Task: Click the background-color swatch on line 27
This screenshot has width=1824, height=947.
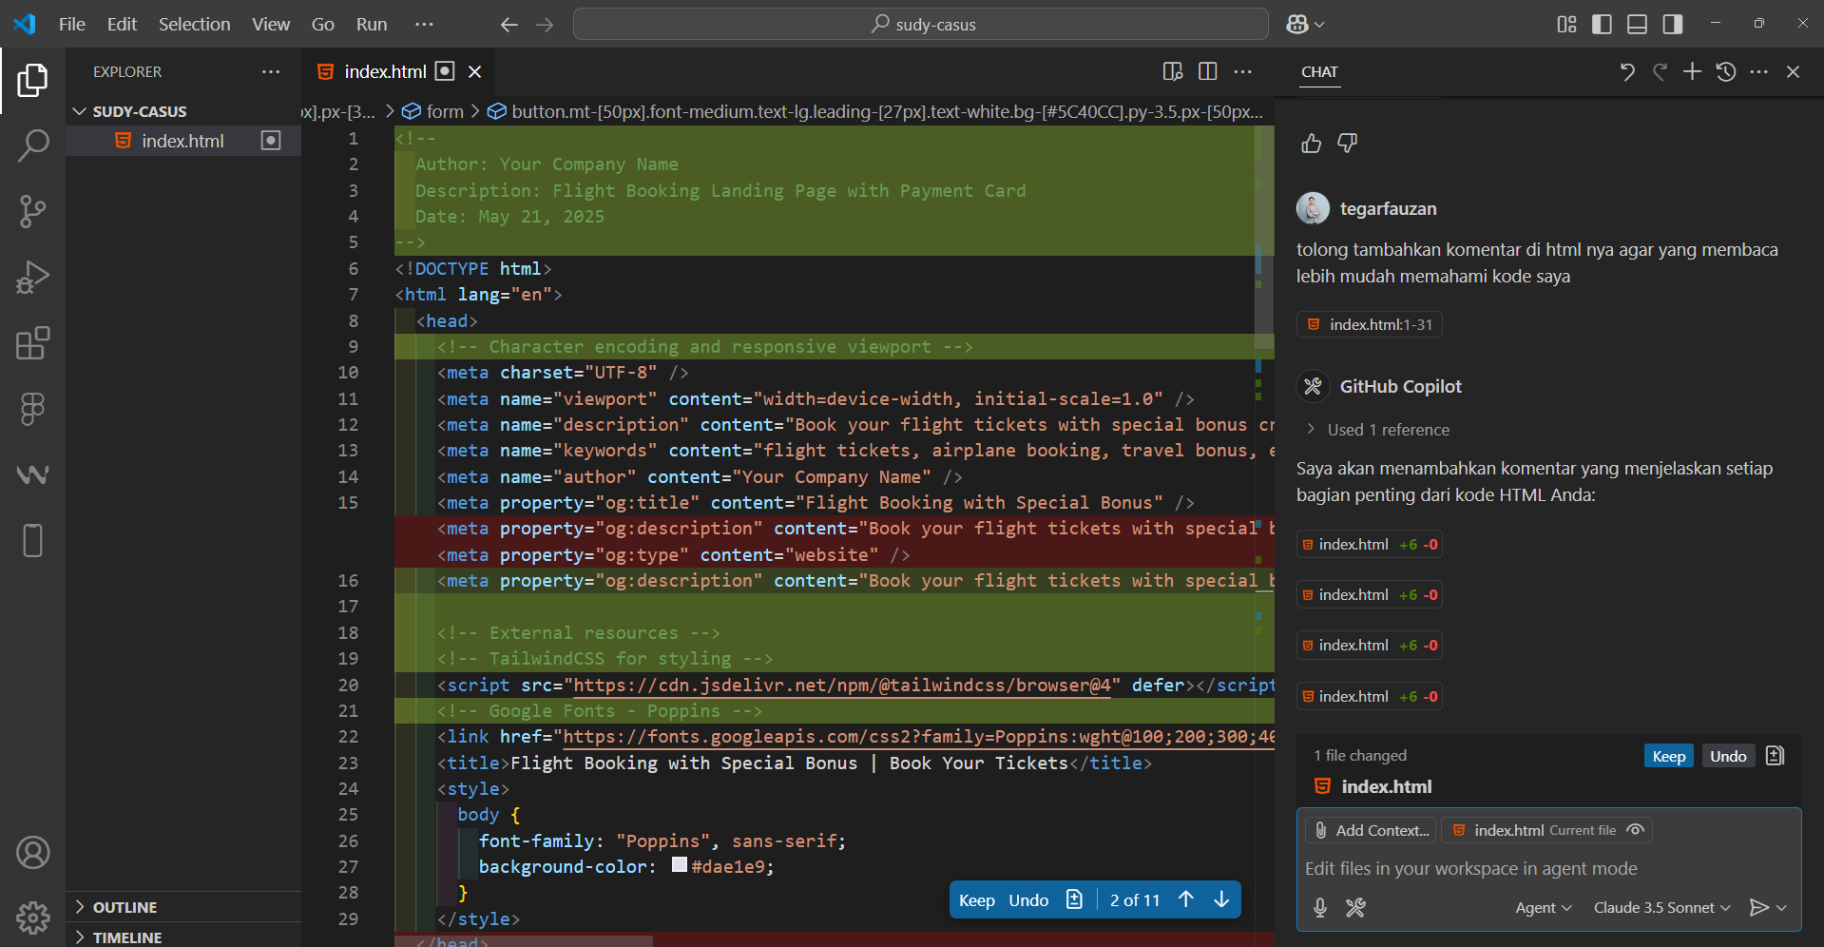Action: [679, 865]
